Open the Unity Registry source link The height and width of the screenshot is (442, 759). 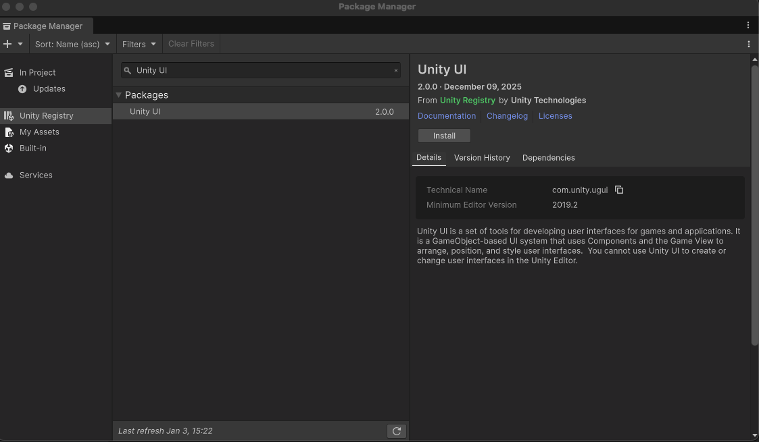(x=468, y=101)
